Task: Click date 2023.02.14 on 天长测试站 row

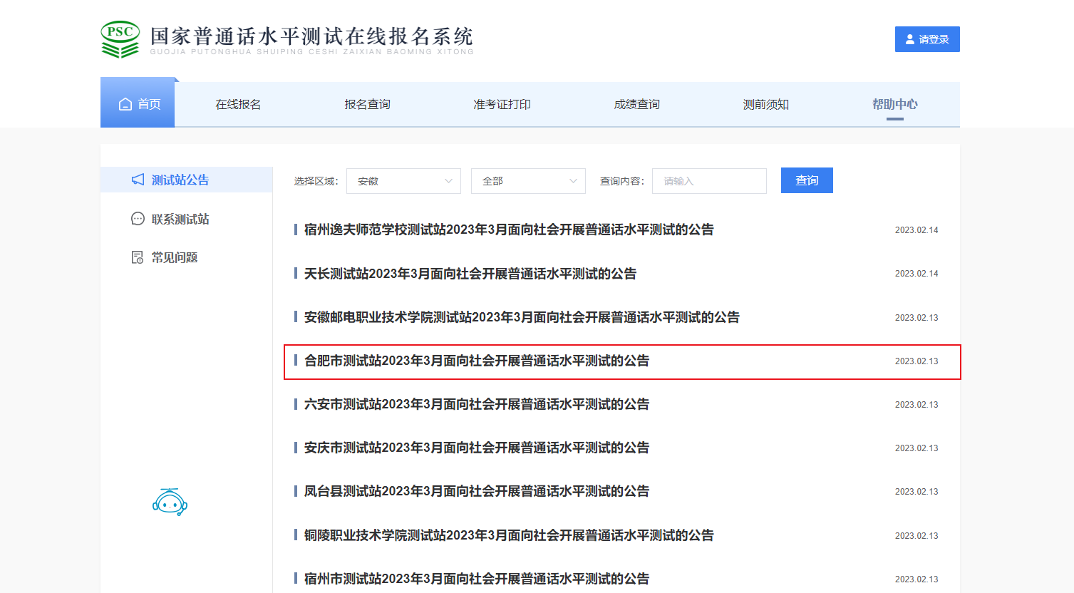Action: tap(916, 274)
